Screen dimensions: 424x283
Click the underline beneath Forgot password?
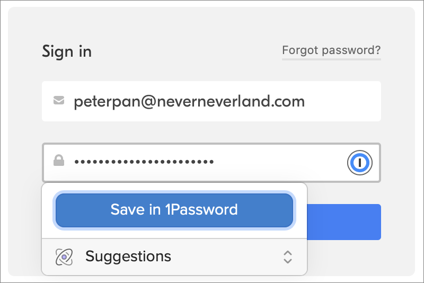pyautogui.click(x=331, y=59)
